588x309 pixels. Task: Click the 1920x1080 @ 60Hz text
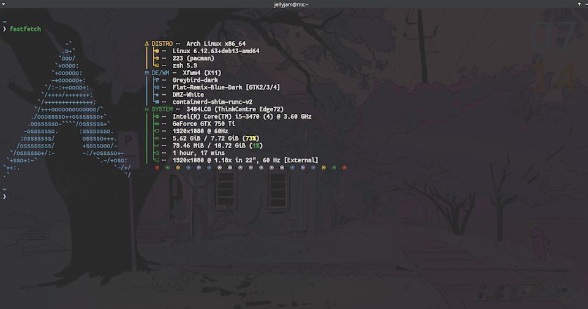(200, 131)
